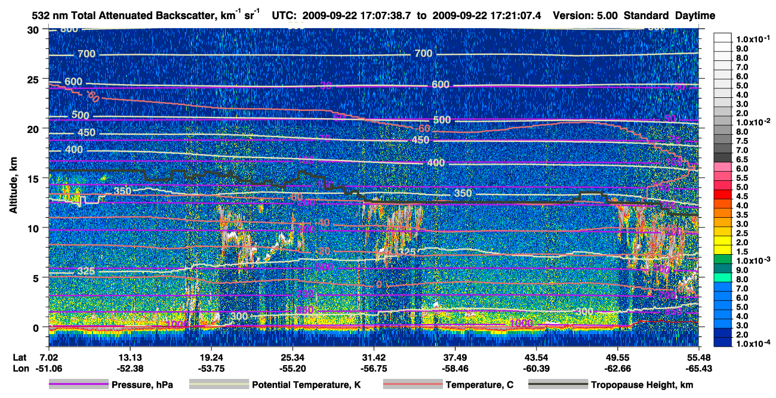Click the 'Lon' row label
The width and height of the screenshot is (776, 398).
coord(20,369)
